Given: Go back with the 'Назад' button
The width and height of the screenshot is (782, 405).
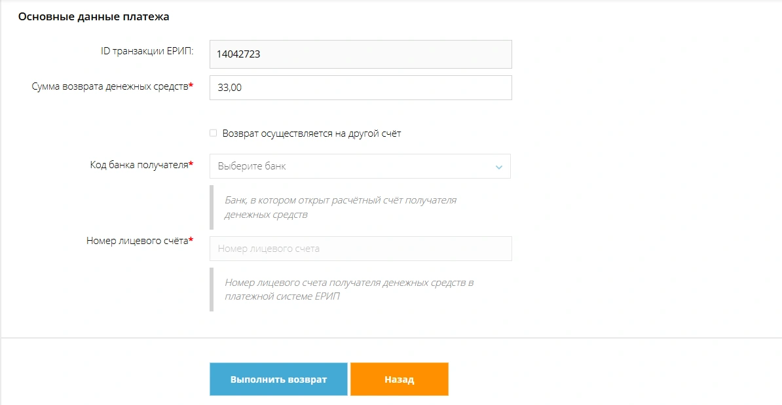Looking at the screenshot, I should click(399, 379).
